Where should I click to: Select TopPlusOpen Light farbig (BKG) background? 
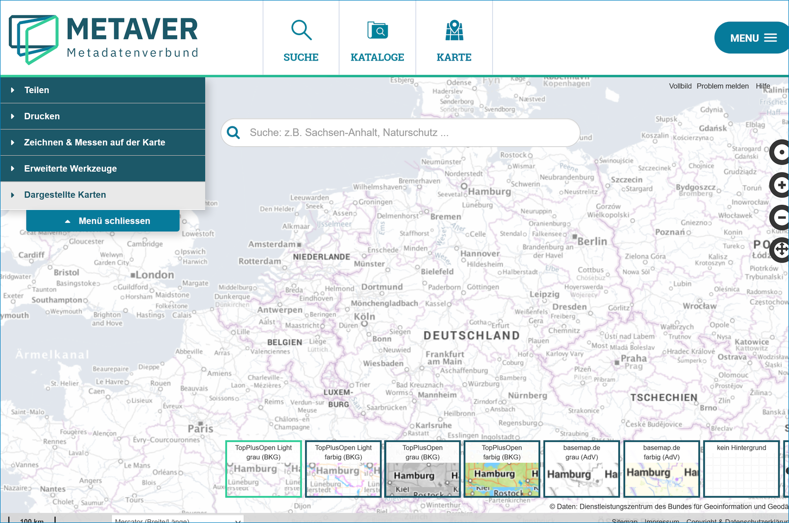[343, 469]
